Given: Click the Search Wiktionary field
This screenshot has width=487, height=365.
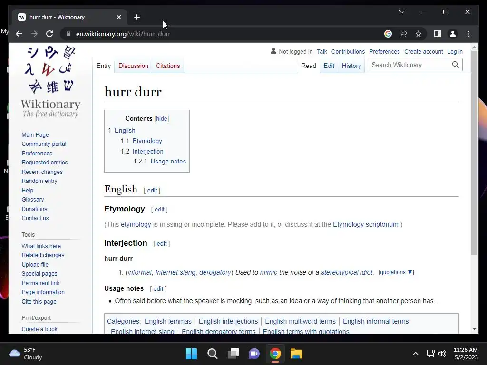Looking at the screenshot, I should pyautogui.click(x=410, y=65).
